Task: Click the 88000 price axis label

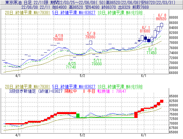Action: tap(174, 18)
